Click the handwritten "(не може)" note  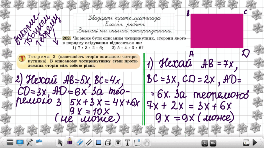tap(88, 118)
